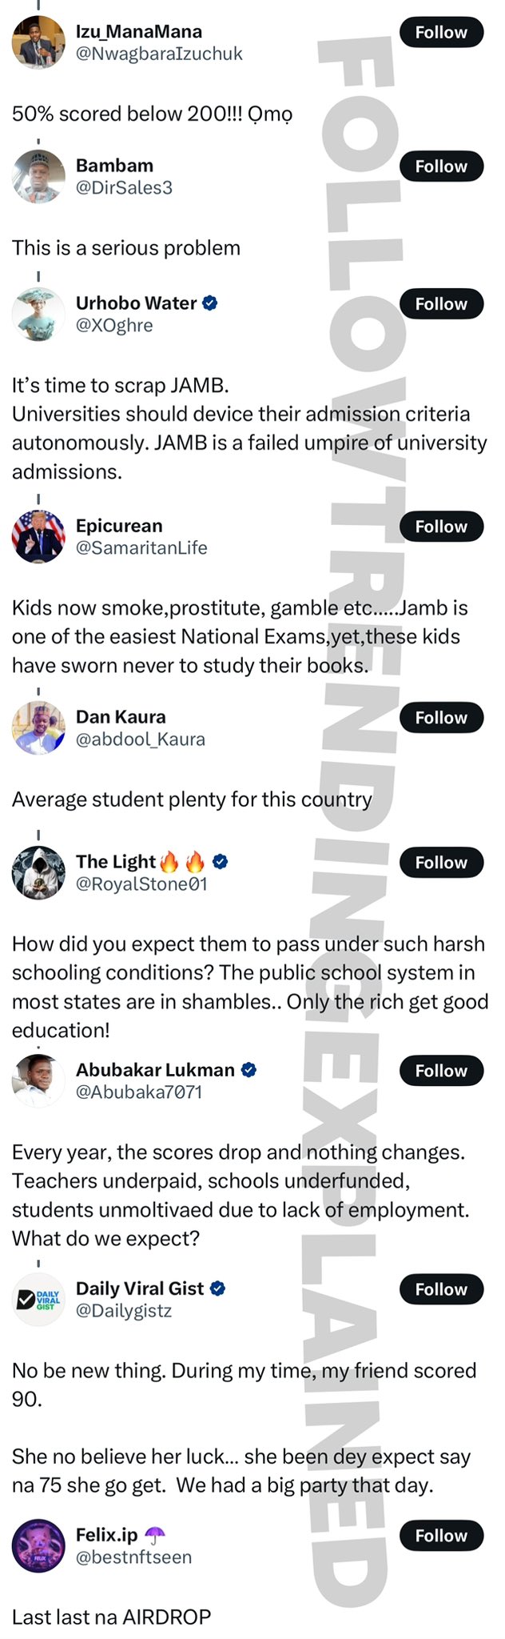This screenshot has height=1639, width=505.
Task: Follow The Light @RoyalStone01
Action: (x=441, y=863)
